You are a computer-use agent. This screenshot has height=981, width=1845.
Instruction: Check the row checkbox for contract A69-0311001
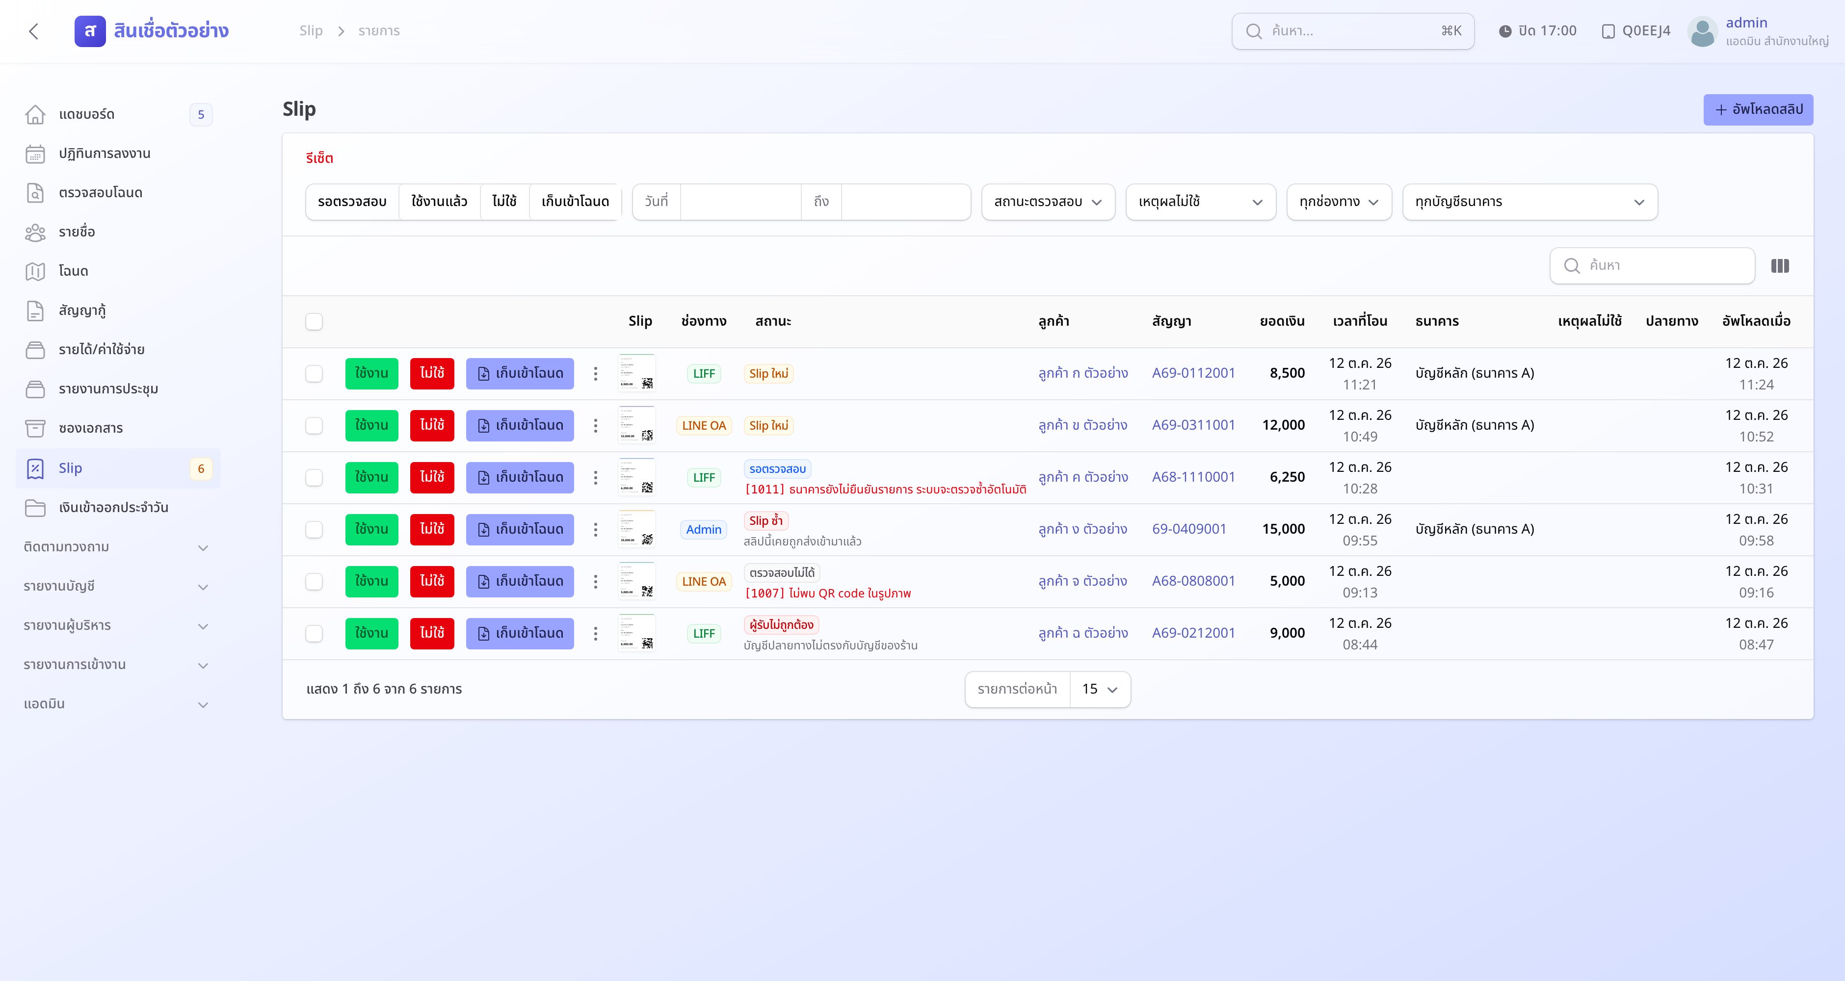(x=314, y=425)
